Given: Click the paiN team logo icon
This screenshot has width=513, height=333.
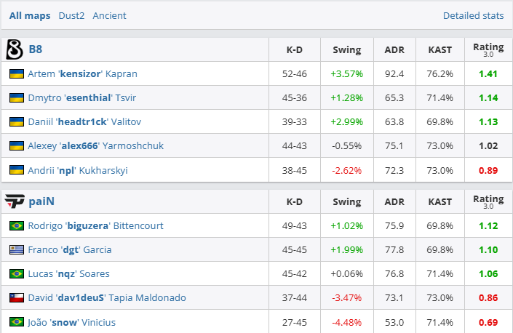Looking at the screenshot, I should point(15,201).
